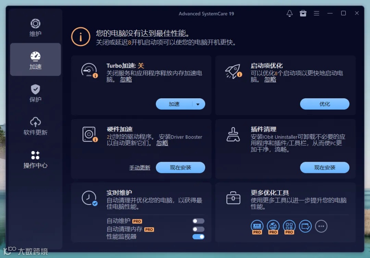
Task: Click the gear icon in 维护 tab
Action: coord(35,23)
